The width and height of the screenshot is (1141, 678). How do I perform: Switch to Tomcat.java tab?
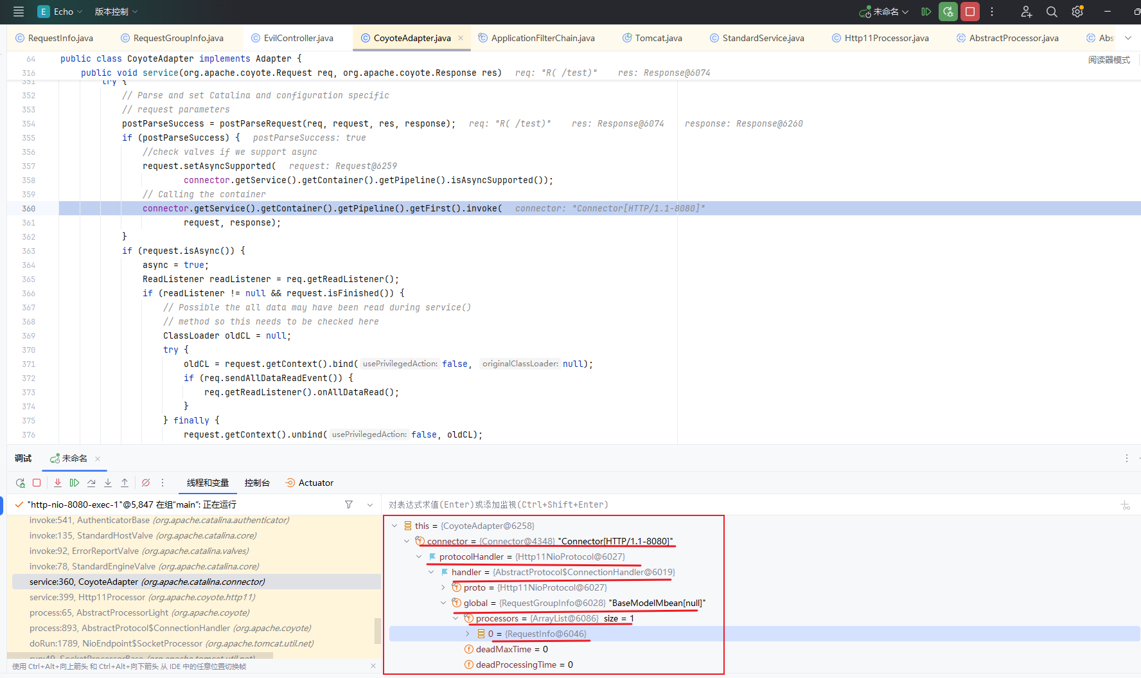[x=653, y=38]
